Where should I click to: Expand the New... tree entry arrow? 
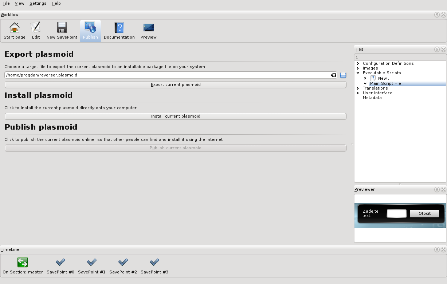pyautogui.click(x=365, y=78)
